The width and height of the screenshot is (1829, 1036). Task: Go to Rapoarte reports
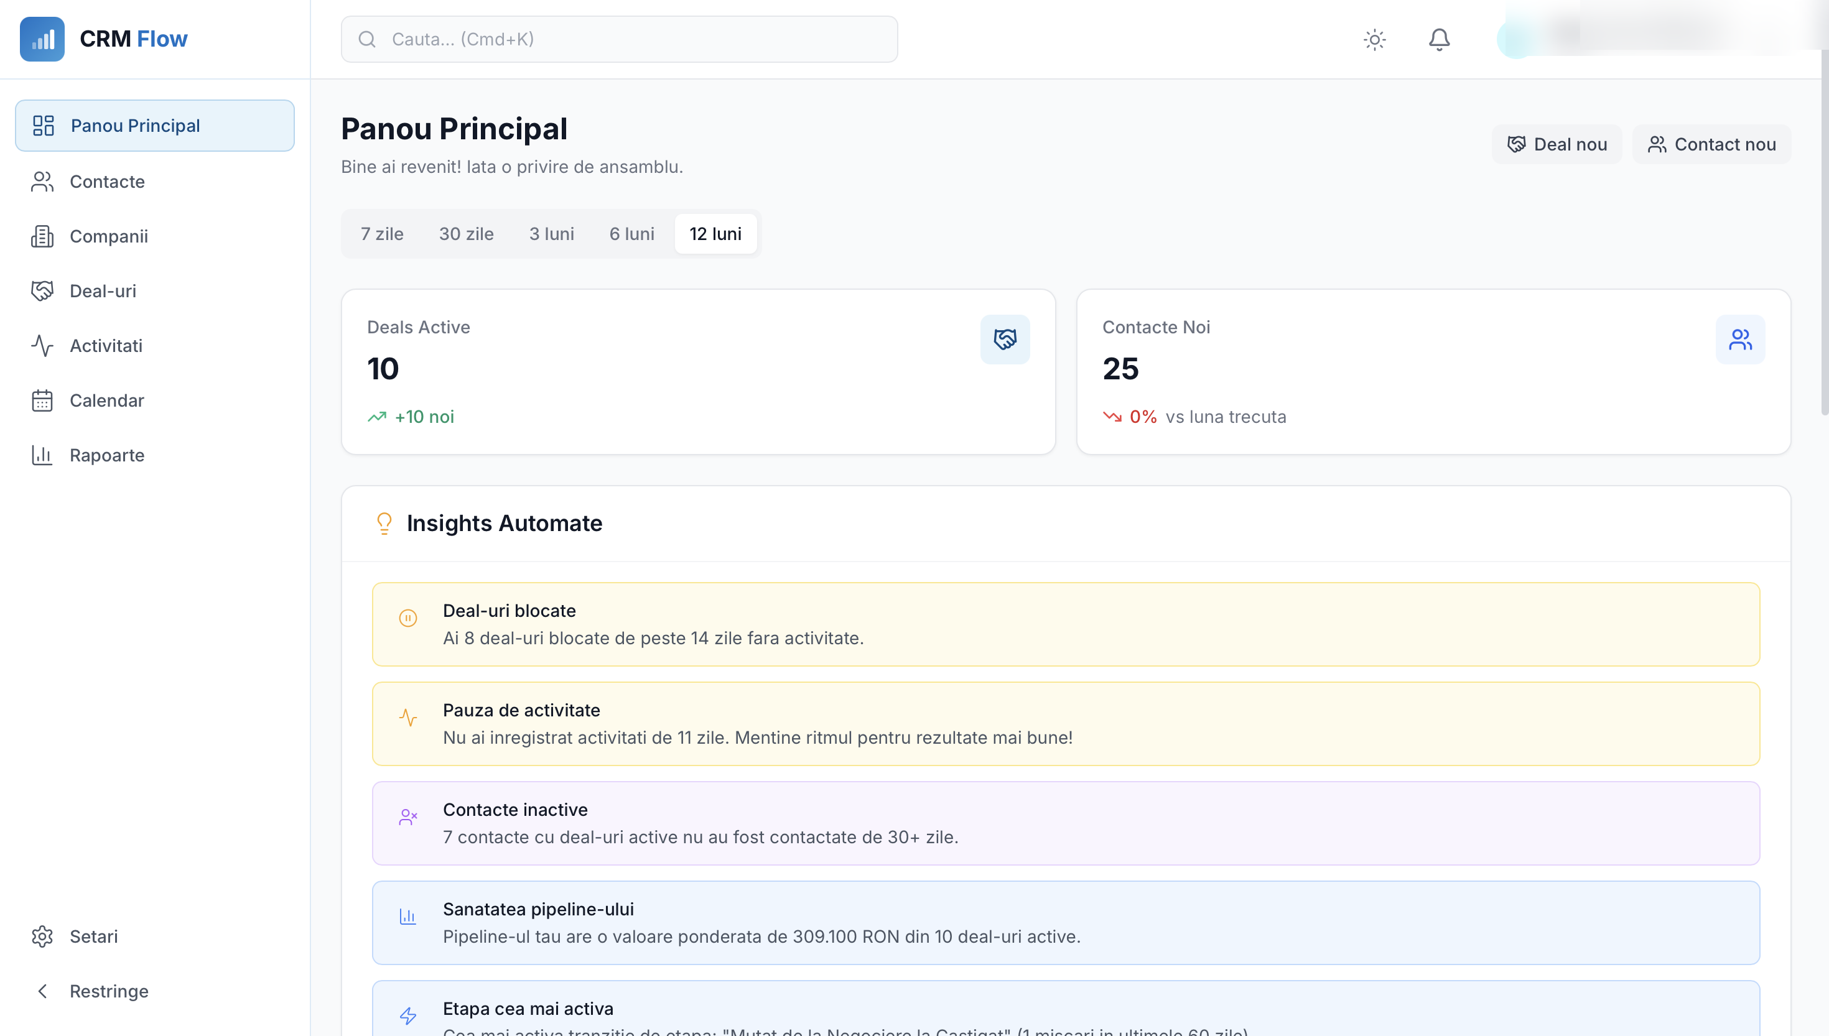click(154, 455)
